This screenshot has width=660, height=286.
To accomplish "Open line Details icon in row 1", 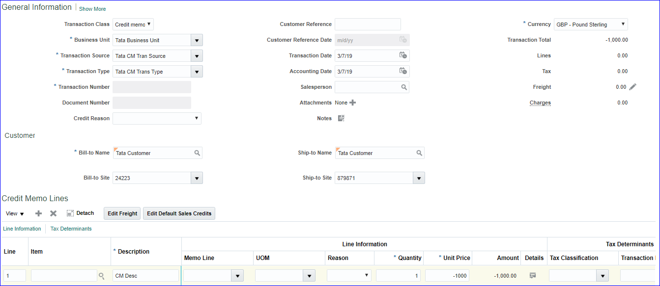I will (533, 276).
